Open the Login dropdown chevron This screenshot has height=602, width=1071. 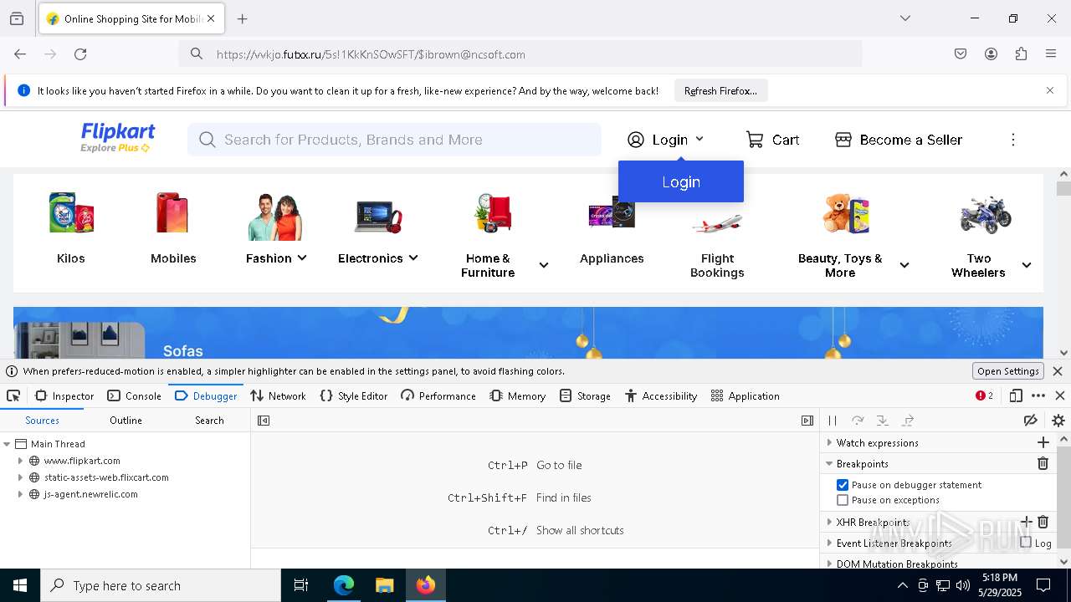(699, 140)
